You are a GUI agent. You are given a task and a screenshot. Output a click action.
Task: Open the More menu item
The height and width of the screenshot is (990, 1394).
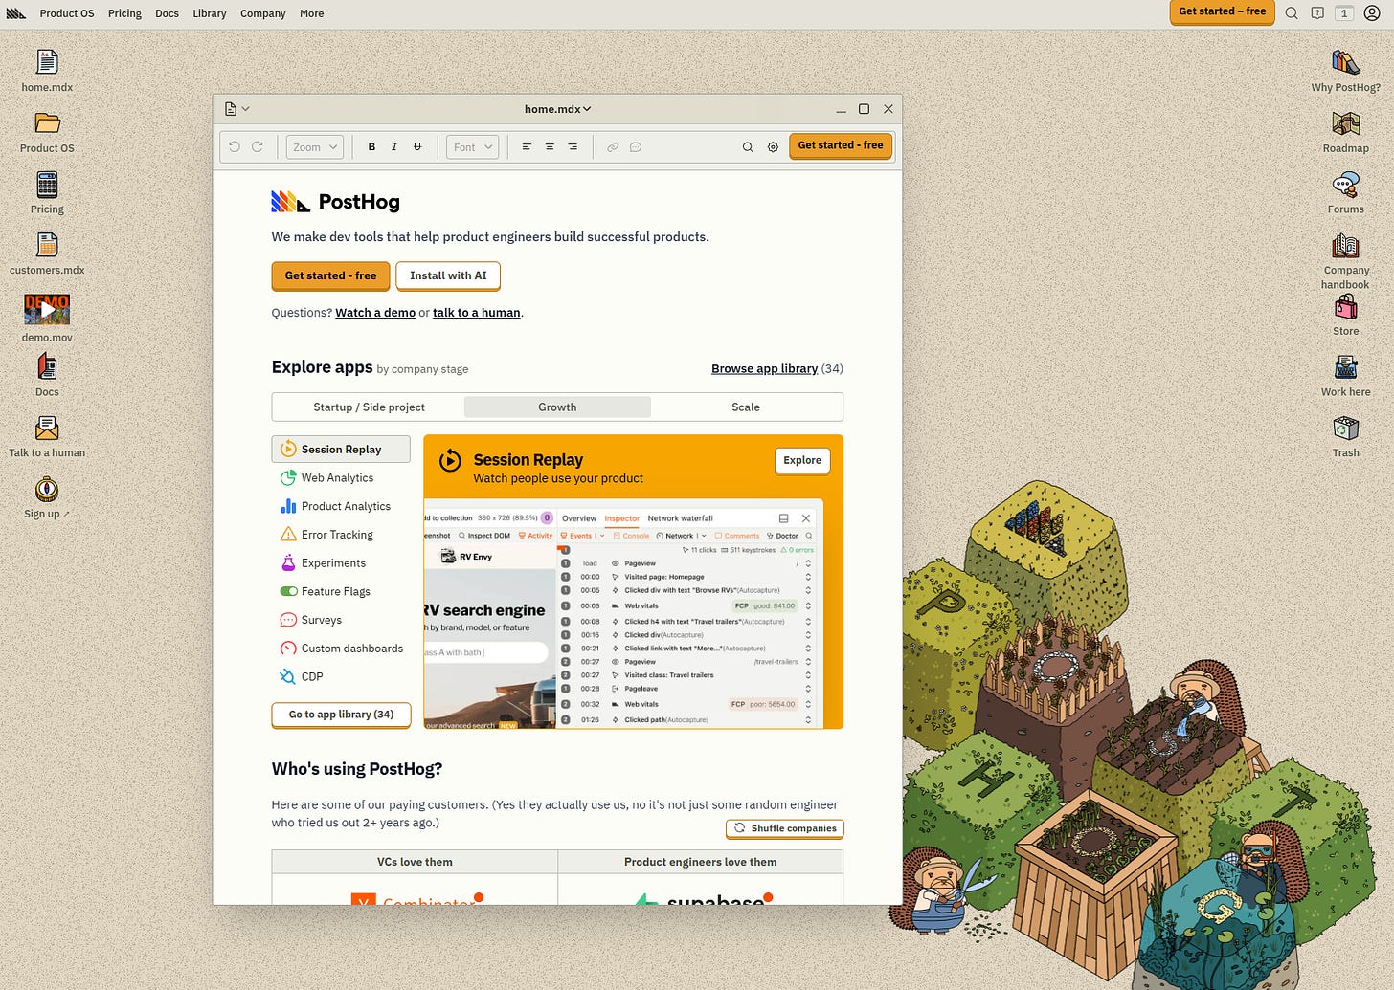(x=312, y=13)
